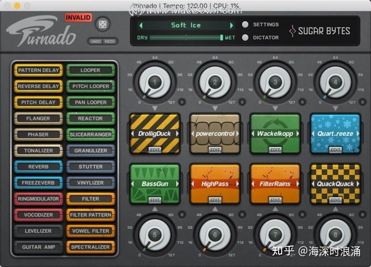Switch powercontrol to next effect
This screenshot has width=371, height=267.
coord(237,134)
